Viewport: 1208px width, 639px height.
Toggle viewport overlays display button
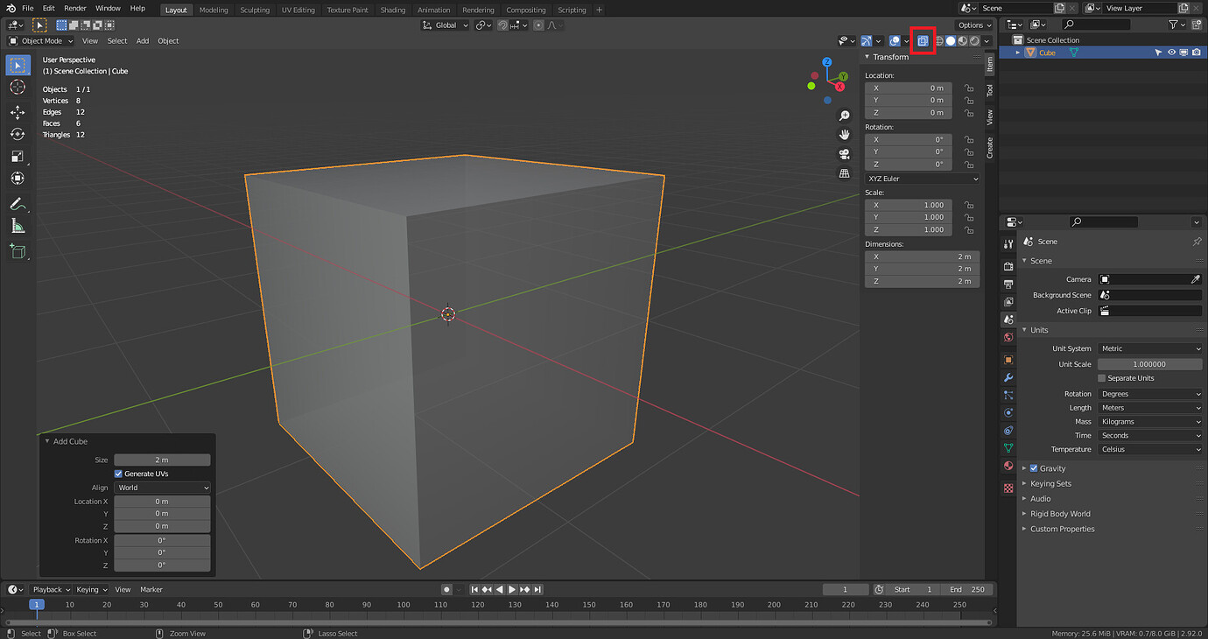coord(895,41)
